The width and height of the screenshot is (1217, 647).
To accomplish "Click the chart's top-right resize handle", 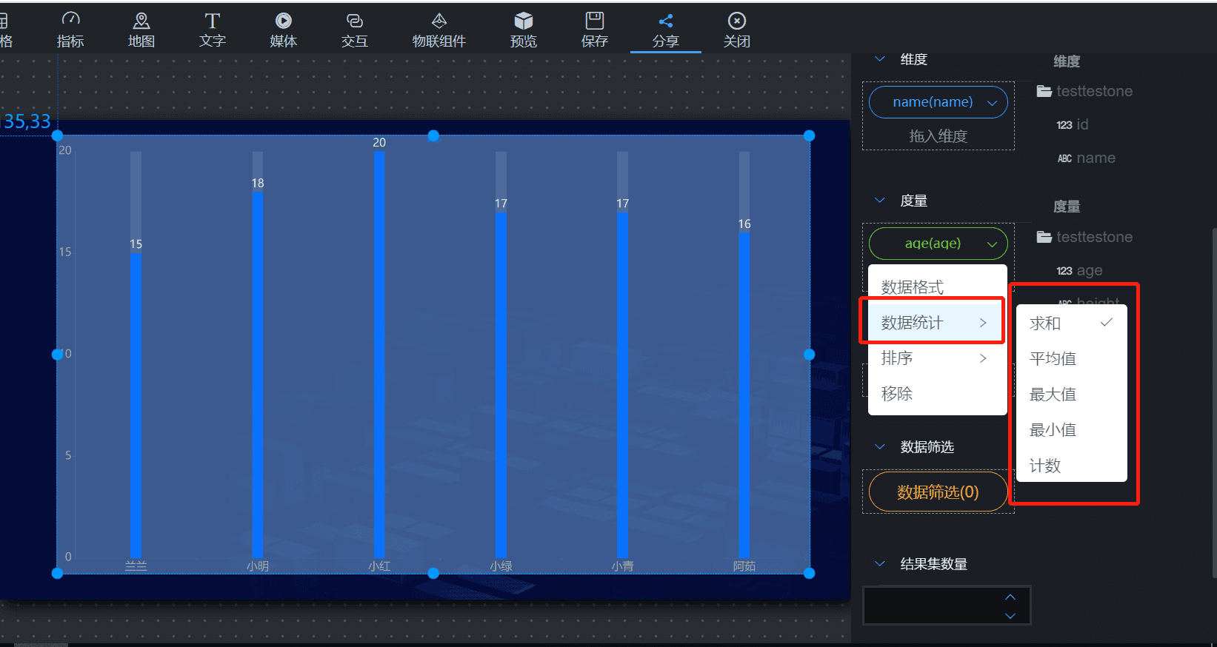I will coord(809,135).
